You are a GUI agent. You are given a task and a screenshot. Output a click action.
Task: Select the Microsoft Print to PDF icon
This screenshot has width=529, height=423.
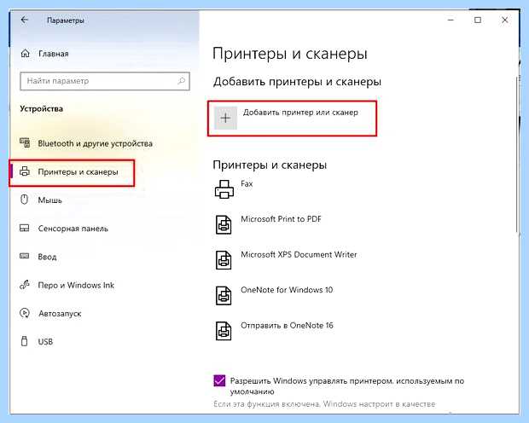point(224,224)
